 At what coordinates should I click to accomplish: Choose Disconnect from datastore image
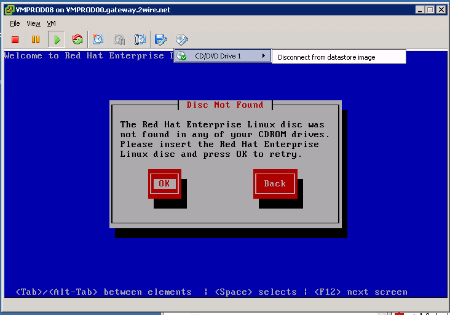coord(339,57)
